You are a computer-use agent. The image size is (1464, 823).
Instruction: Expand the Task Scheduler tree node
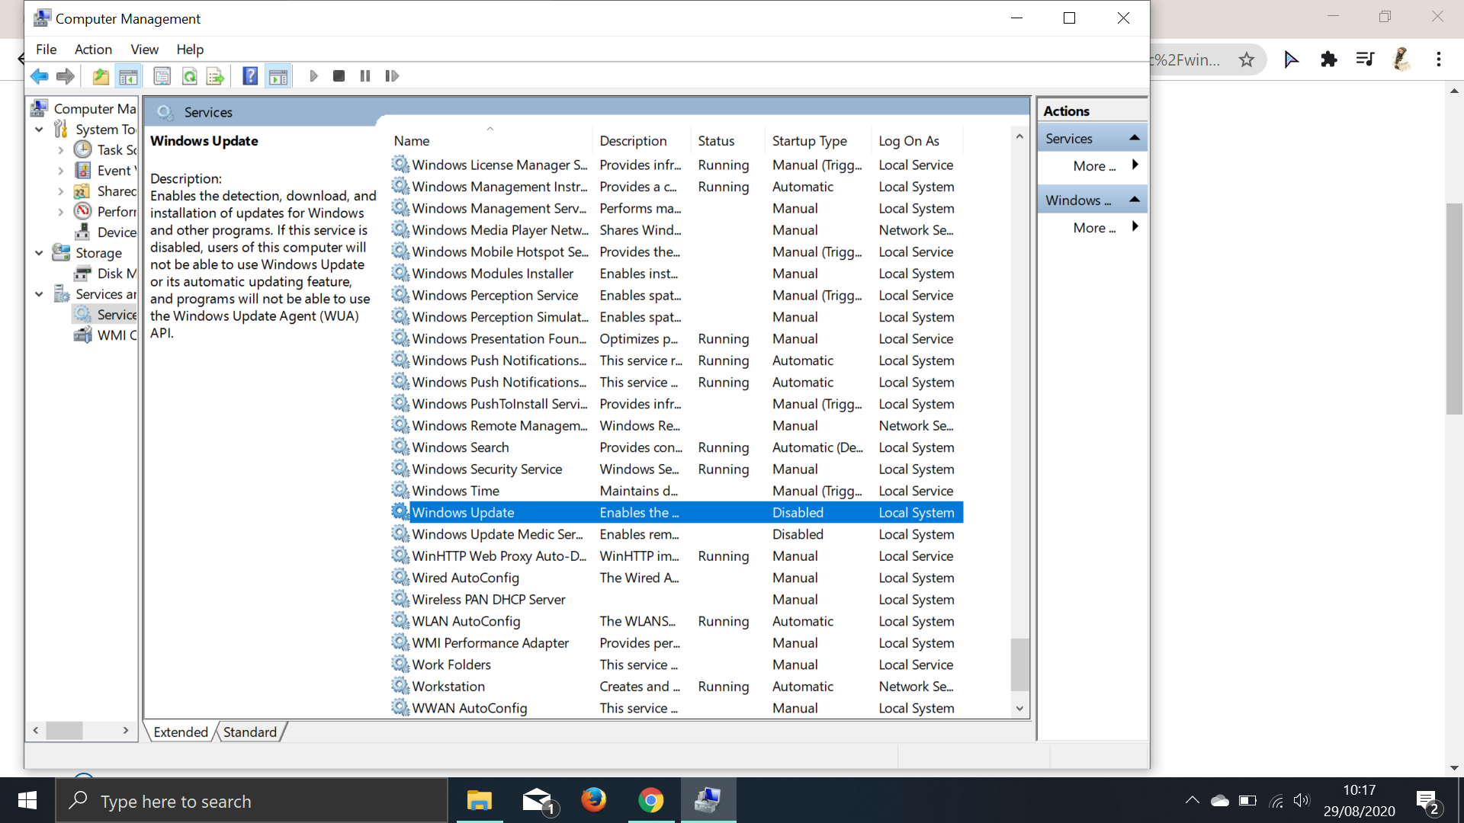[61, 150]
